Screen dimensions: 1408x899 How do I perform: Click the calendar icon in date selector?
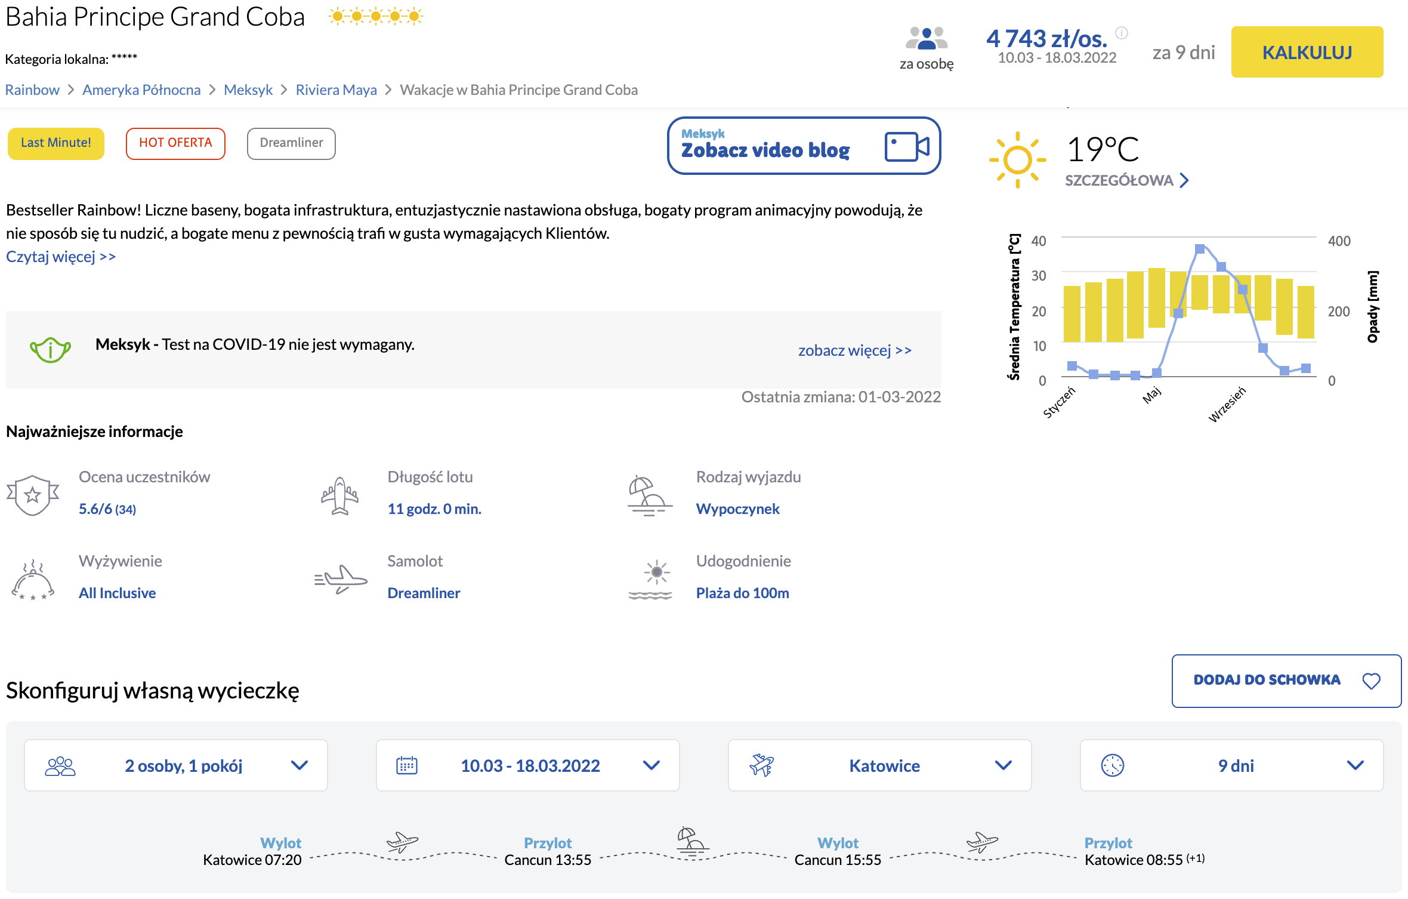[x=407, y=766]
